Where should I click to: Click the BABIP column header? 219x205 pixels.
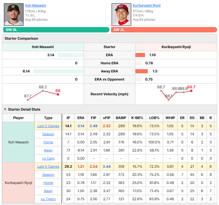coord(121,118)
